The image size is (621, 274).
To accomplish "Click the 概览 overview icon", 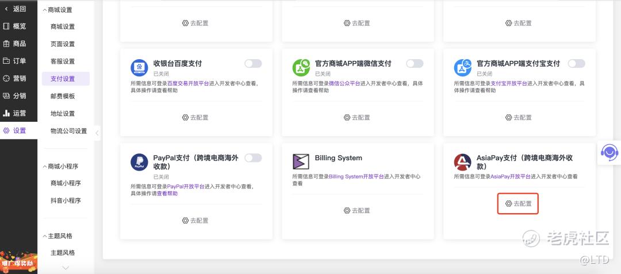I will 6,26.
